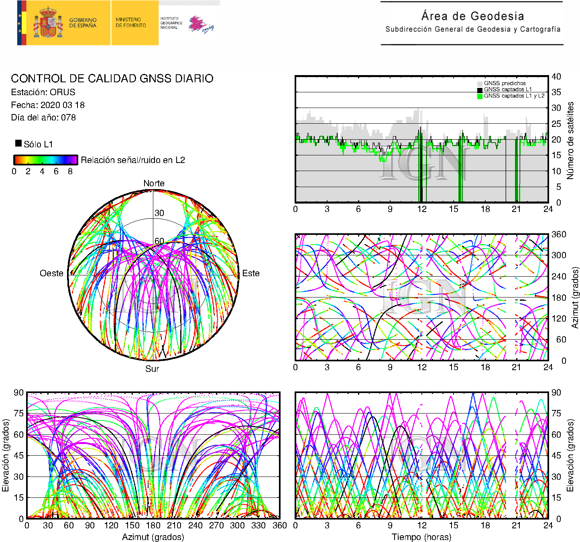The width and height of the screenshot is (580, 542).
Task: Click the 30 elevation ring label
Action: (159, 213)
